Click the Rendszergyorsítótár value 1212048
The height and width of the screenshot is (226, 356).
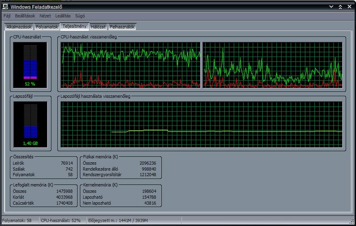(x=148, y=175)
